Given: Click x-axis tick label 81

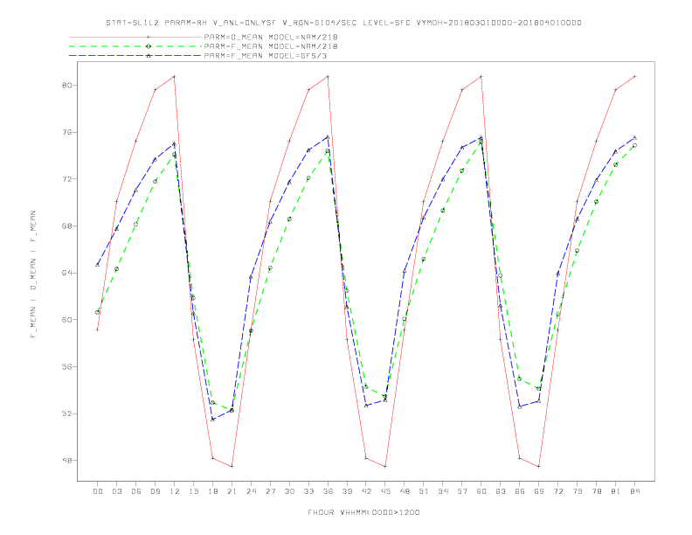Looking at the screenshot, I should click(616, 491).
